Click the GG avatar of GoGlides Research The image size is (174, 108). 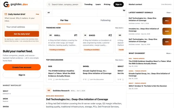point(49,90)
